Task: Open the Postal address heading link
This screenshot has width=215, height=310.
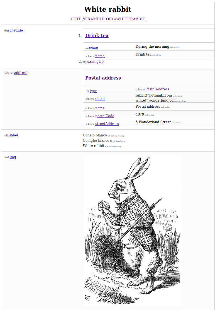Action: click(x=103, y=78)
